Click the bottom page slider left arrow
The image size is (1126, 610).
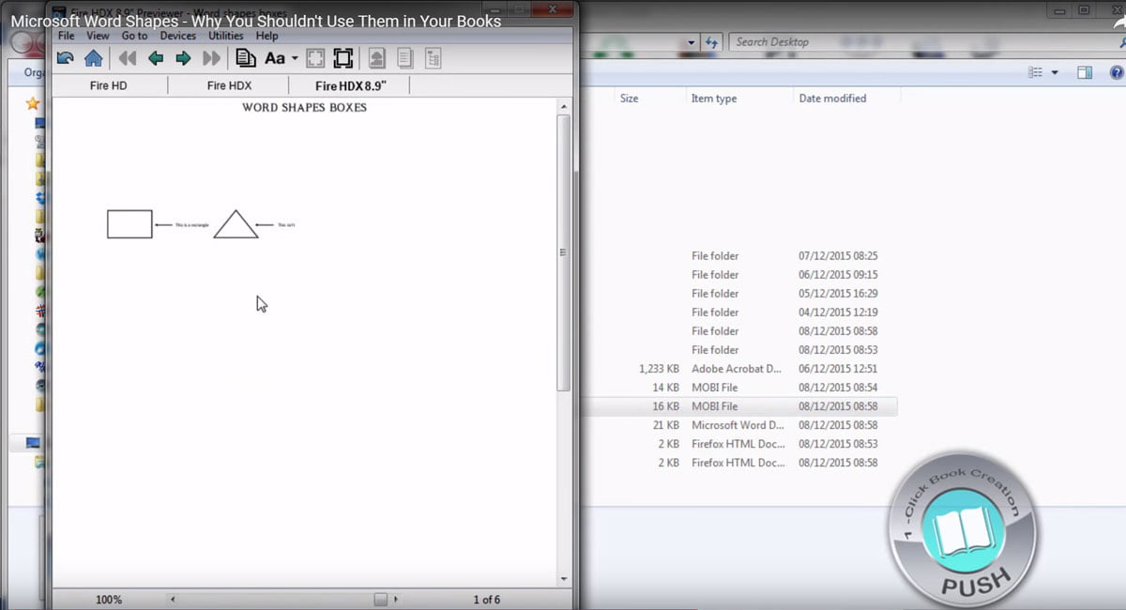pyautogui.click(x=172, y=599)
